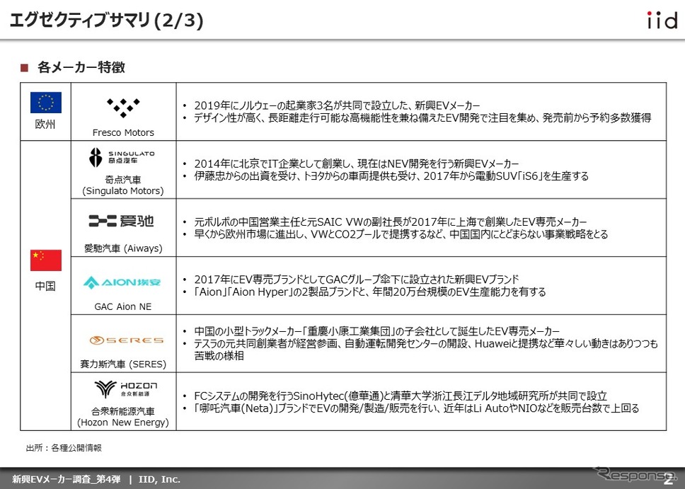Select the line starting 2014年に北京でIT企業として創業
The height and width of the screenshot is (489, 685).
[x=357, y=164]
